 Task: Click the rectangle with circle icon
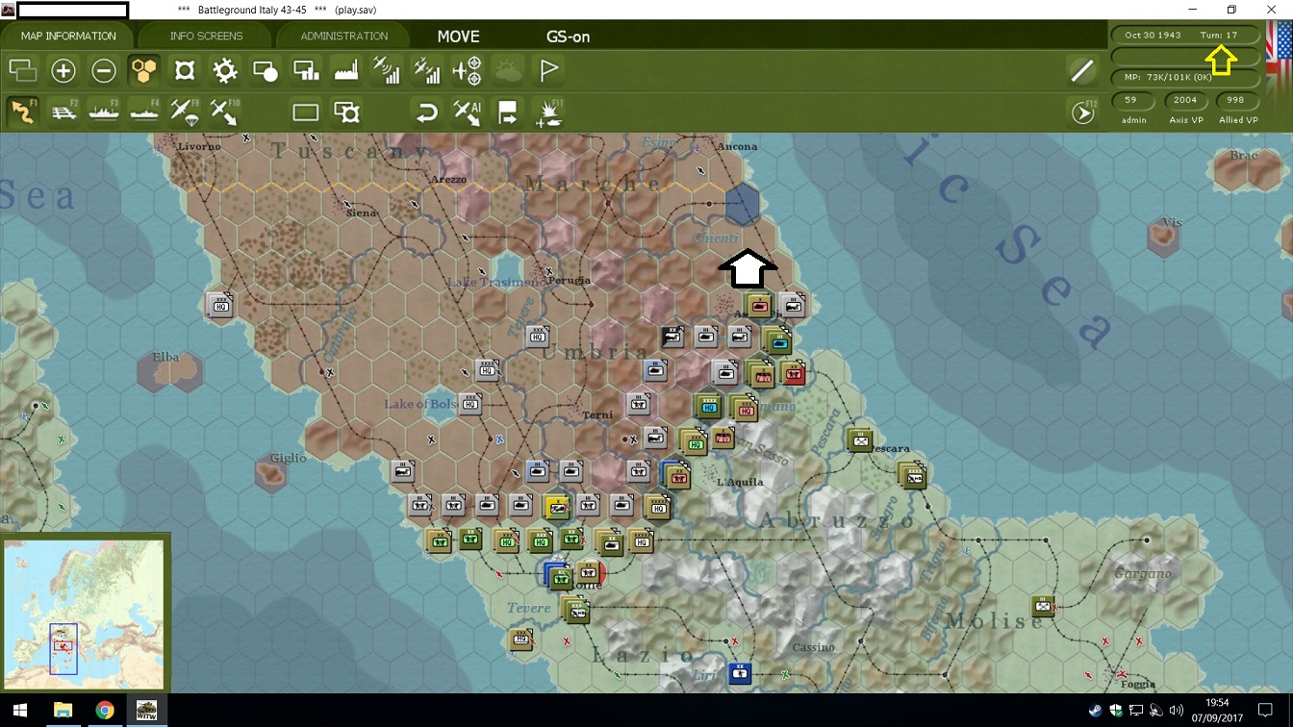266,70
